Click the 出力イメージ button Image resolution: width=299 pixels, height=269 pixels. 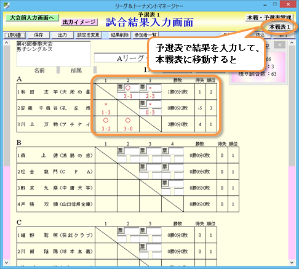79,22
